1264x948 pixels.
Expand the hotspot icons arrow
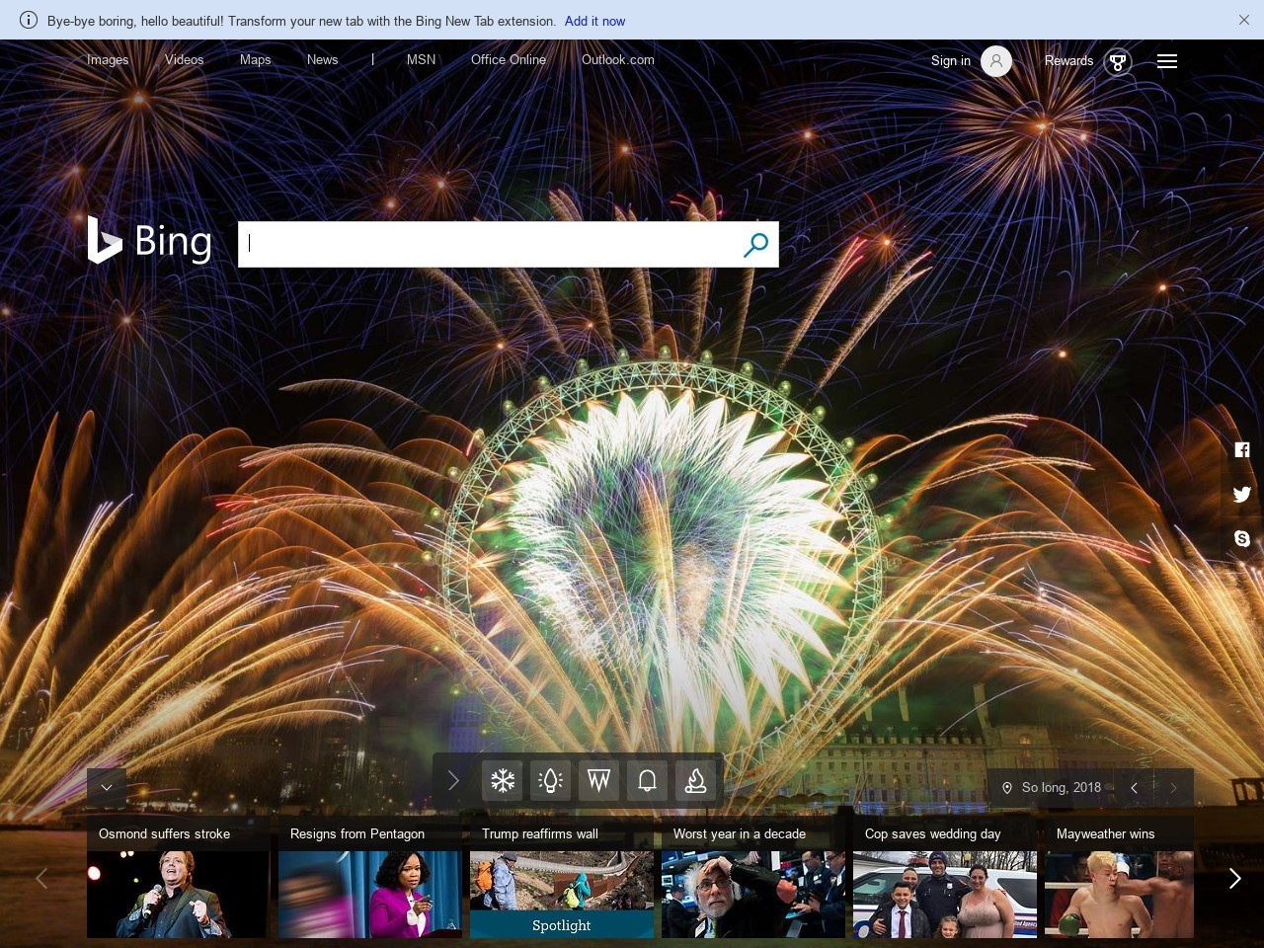[x=453, y=781]
